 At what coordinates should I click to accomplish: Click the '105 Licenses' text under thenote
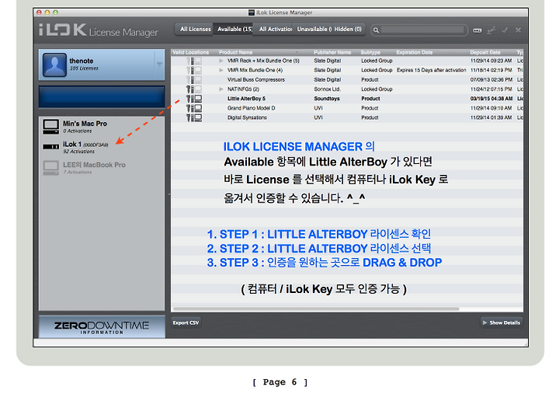(x=84, y=68)
